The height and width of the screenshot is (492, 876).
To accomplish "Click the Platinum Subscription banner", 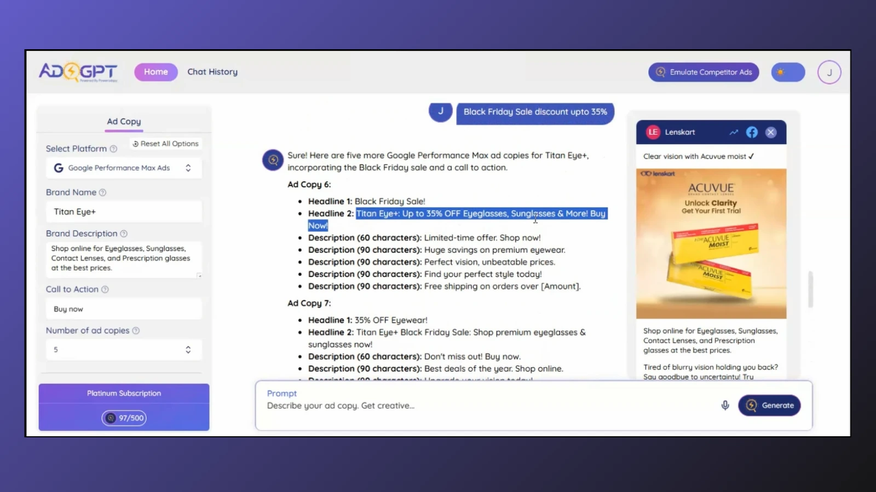I will pos(124,393).
